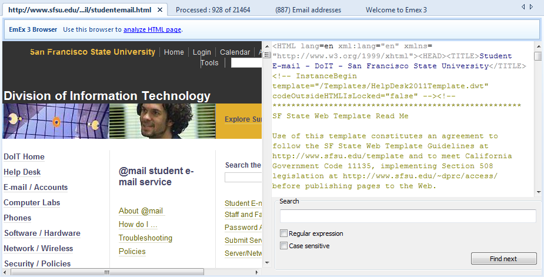Open the Phones link
The width and height of the screenshot is (544, 277).
(17, 218)
